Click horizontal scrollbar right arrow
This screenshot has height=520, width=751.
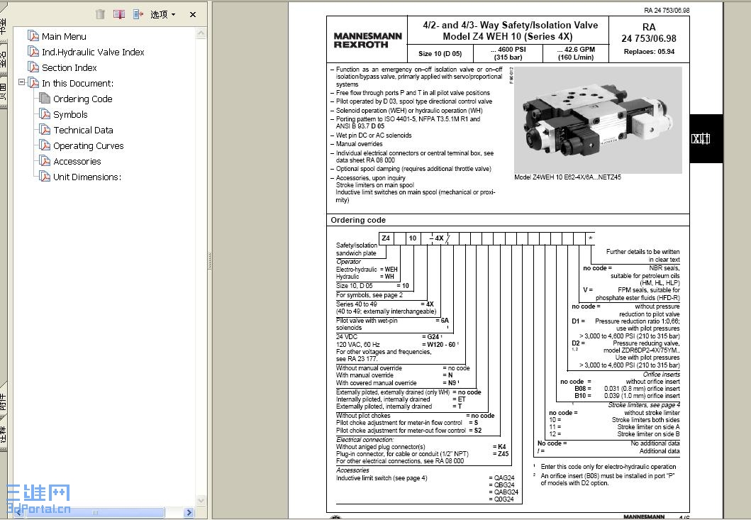point(189,512)
